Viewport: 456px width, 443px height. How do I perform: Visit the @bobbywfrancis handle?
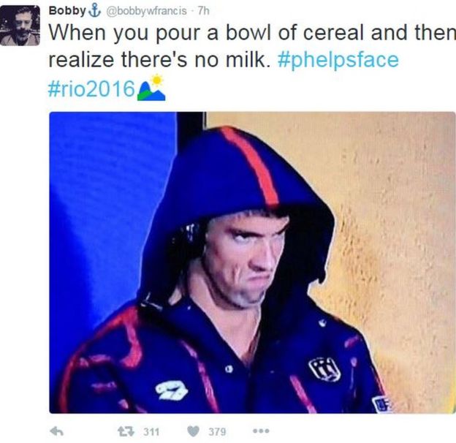[146, 11]
